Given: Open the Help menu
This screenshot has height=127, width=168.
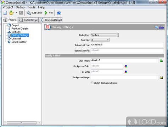Looking at the screenshot, I should pyautogui.click(x=41, y=7).
